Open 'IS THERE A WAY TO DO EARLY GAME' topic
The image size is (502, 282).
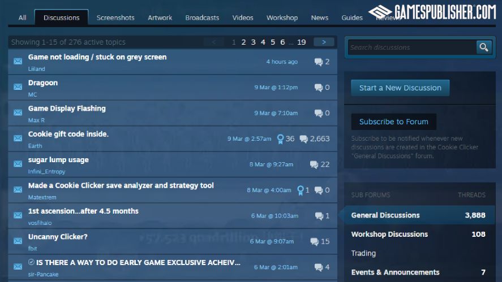click(x=138, y=262)
